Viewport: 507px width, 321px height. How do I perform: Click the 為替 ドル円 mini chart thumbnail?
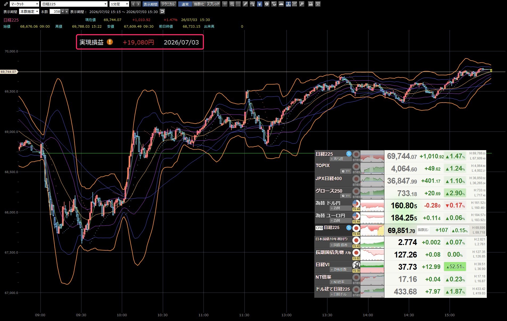click(x=372, y=205)
